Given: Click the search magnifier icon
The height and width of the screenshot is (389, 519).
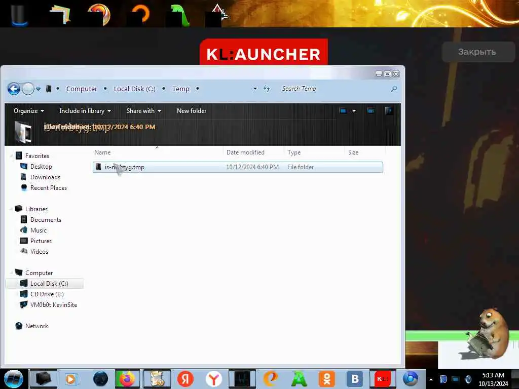Looking at the screenshot, I should [393, 89].
